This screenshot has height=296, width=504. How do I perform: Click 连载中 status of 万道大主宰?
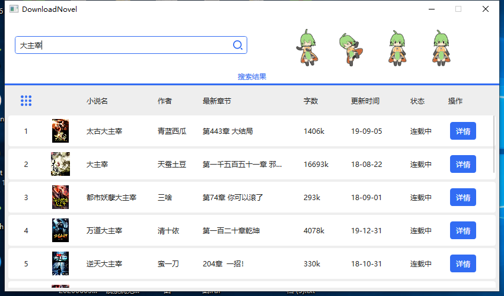point(421,231)
